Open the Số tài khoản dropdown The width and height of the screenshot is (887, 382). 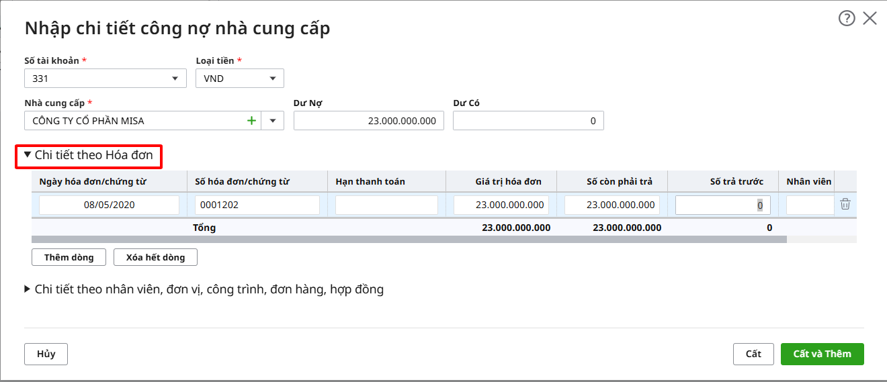point(175,79)
